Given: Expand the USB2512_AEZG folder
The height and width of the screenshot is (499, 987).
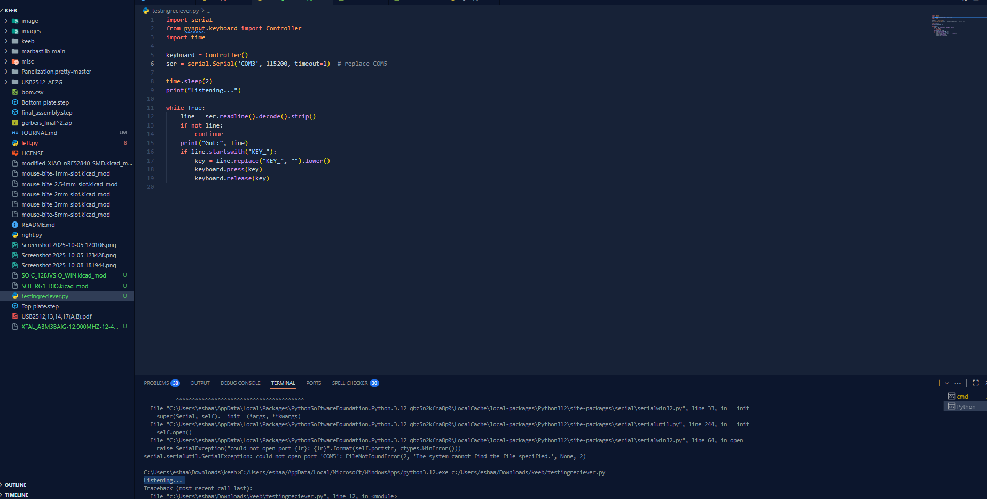Looking at the screenshot, I should click(x=42, y=82).
